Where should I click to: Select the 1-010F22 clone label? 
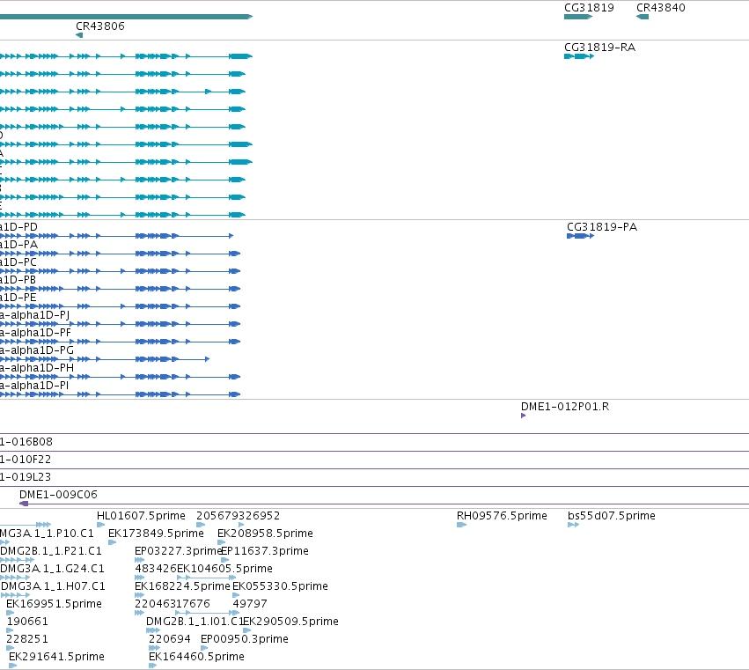pos(26,460)
